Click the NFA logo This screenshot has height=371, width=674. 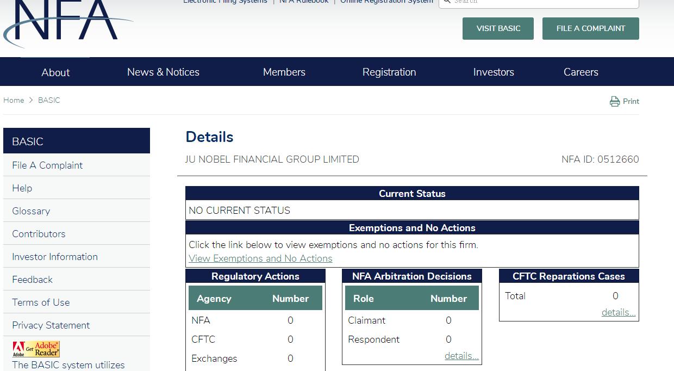68,23
